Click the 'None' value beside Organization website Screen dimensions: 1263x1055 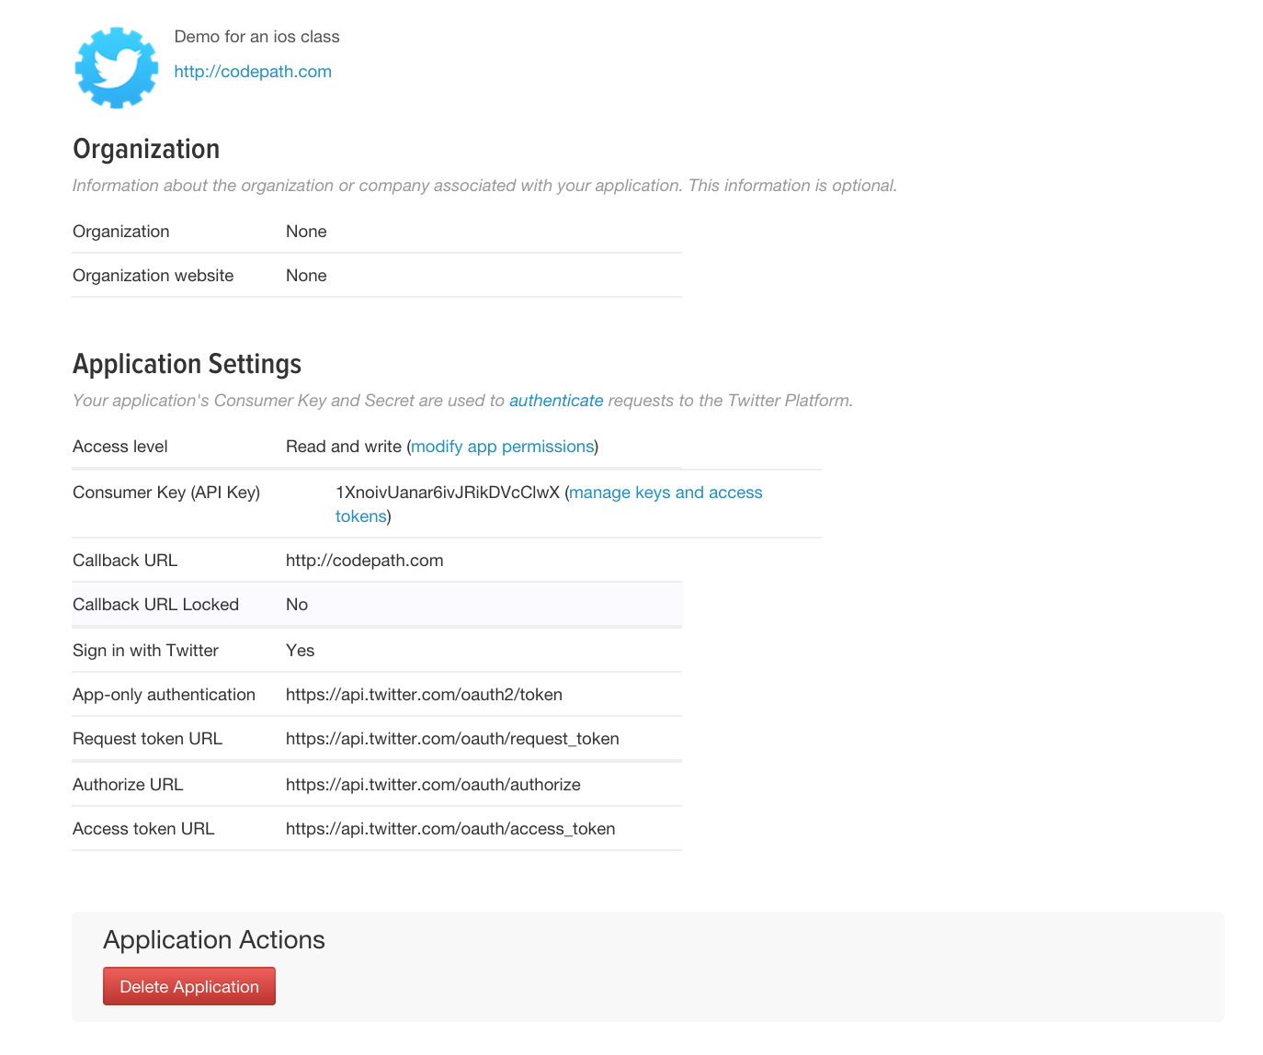pyautogui.click(x=306, y=276)
